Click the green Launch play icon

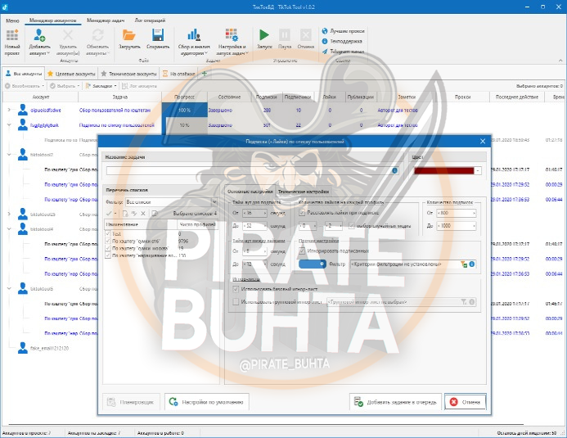(x=264, y=35)
